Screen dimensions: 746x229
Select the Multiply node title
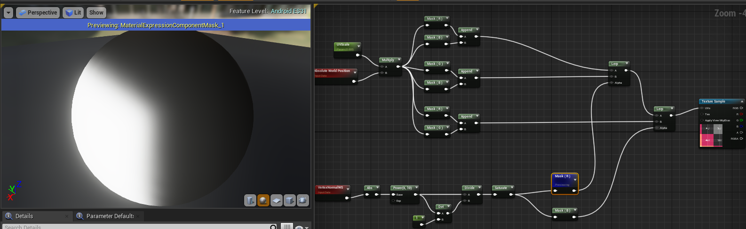pos(388,60)
